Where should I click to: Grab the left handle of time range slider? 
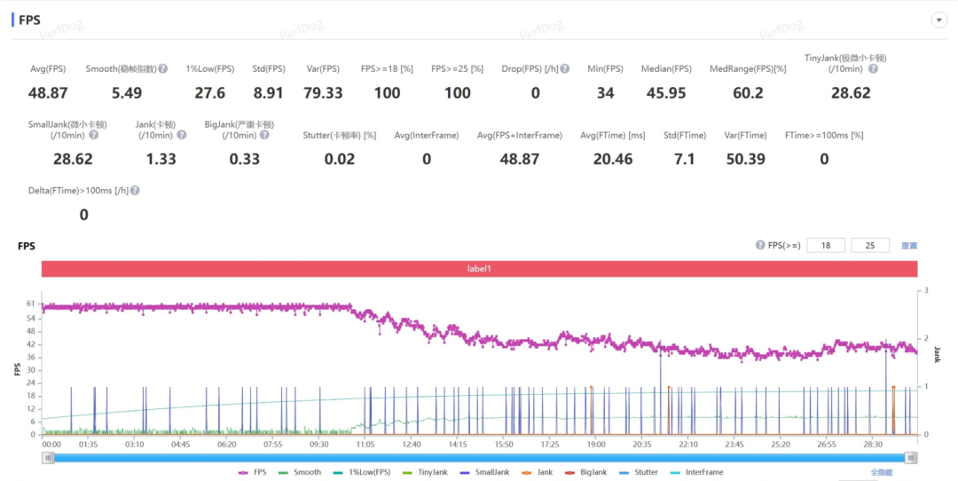pyautogui.click(x=48, y=458)
